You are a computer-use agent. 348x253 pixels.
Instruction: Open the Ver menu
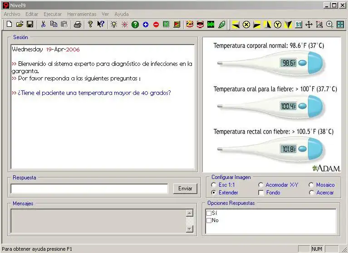pos(105,14)
